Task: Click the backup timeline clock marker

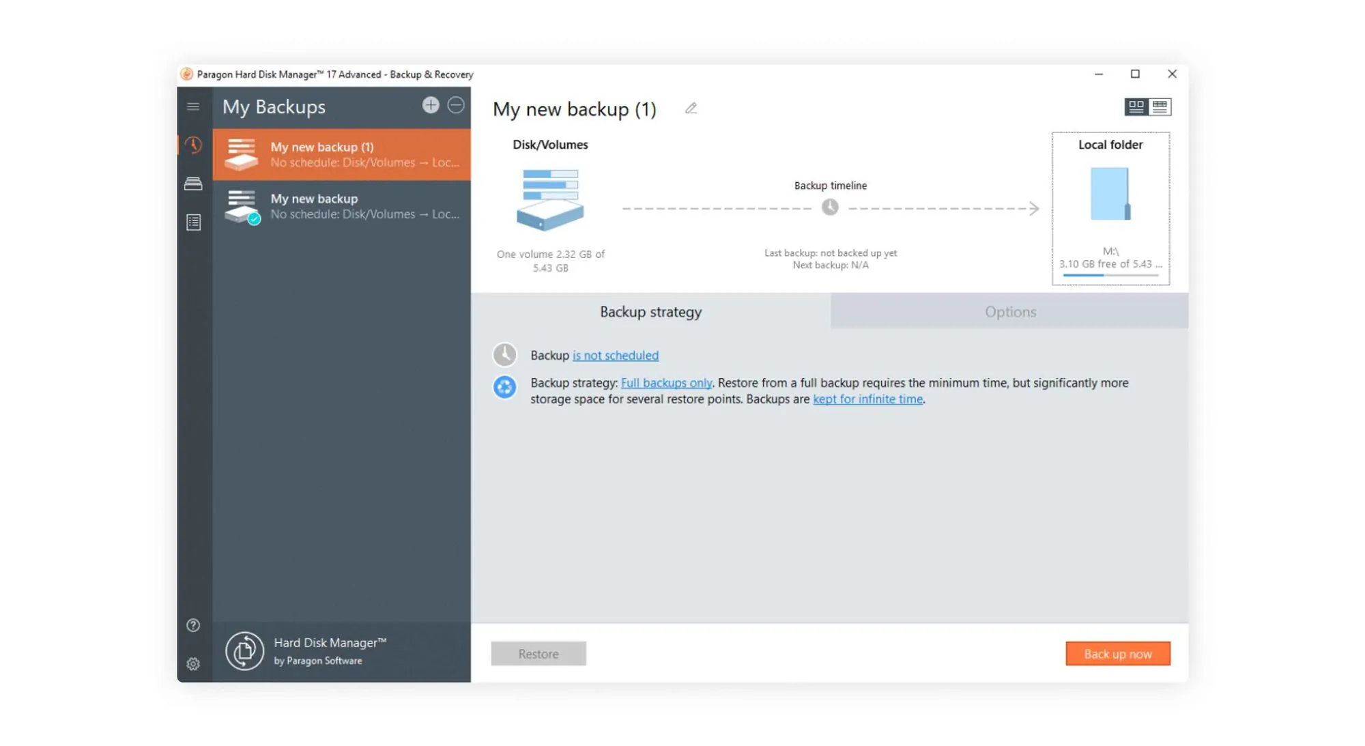Action: pyautogui.click(x=829, y=207)
